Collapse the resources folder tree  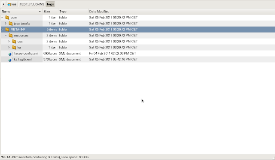6,35
